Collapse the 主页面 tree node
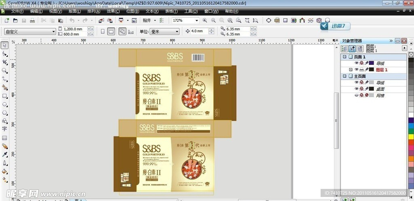414x201 pixels. click(x=344, y=76)
